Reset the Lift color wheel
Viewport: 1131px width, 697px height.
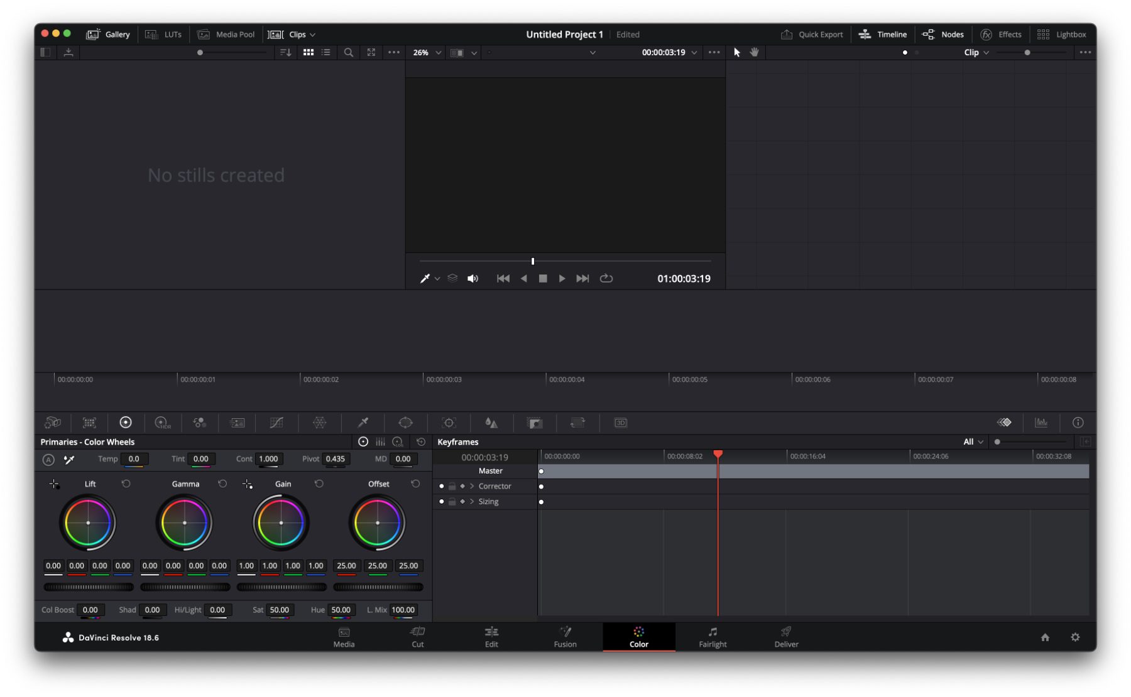[126, 484]
